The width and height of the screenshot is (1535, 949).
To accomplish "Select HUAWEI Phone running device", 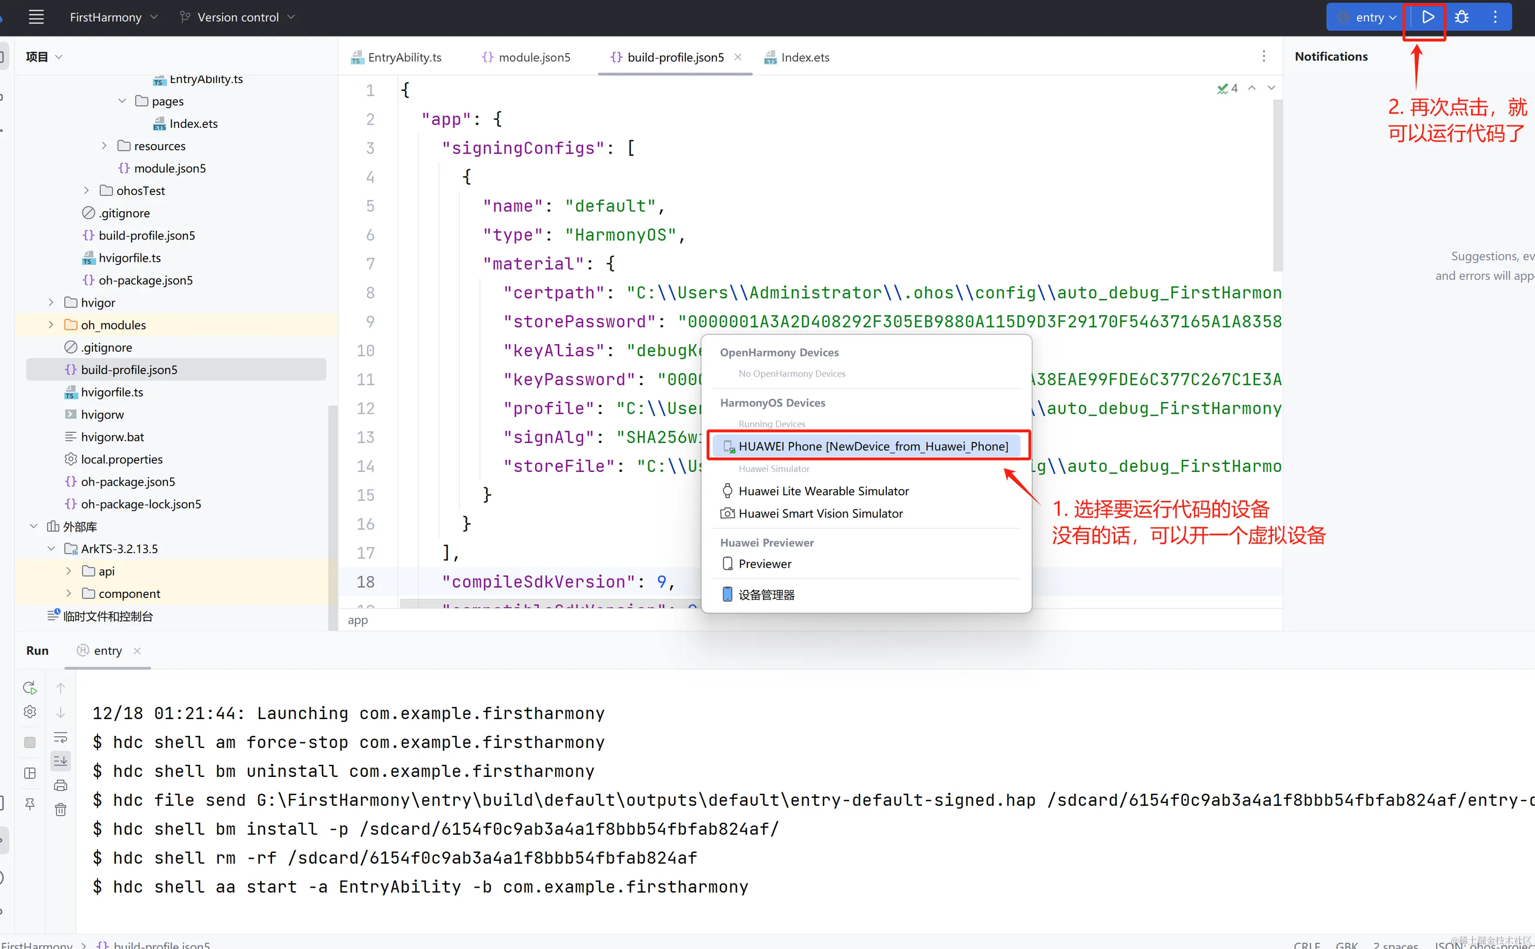I will pos(866,446).
